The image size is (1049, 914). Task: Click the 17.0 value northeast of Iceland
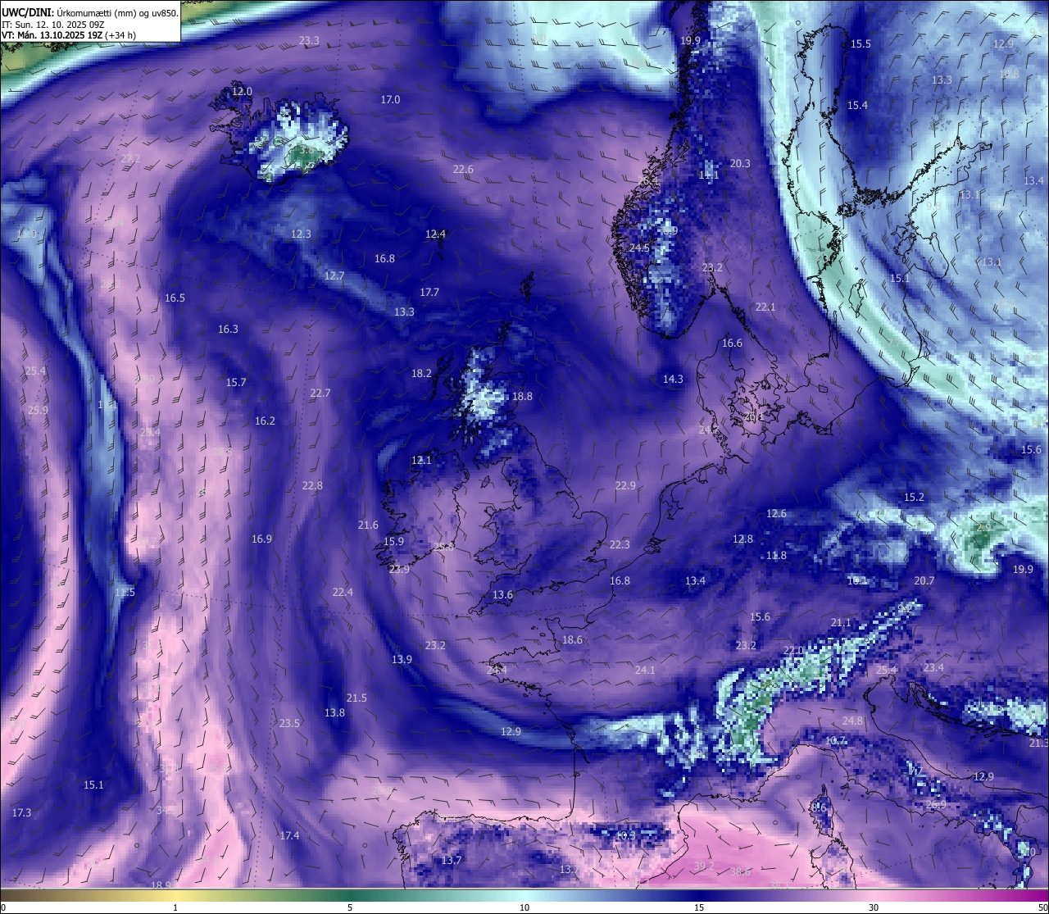tap(390, 100)
